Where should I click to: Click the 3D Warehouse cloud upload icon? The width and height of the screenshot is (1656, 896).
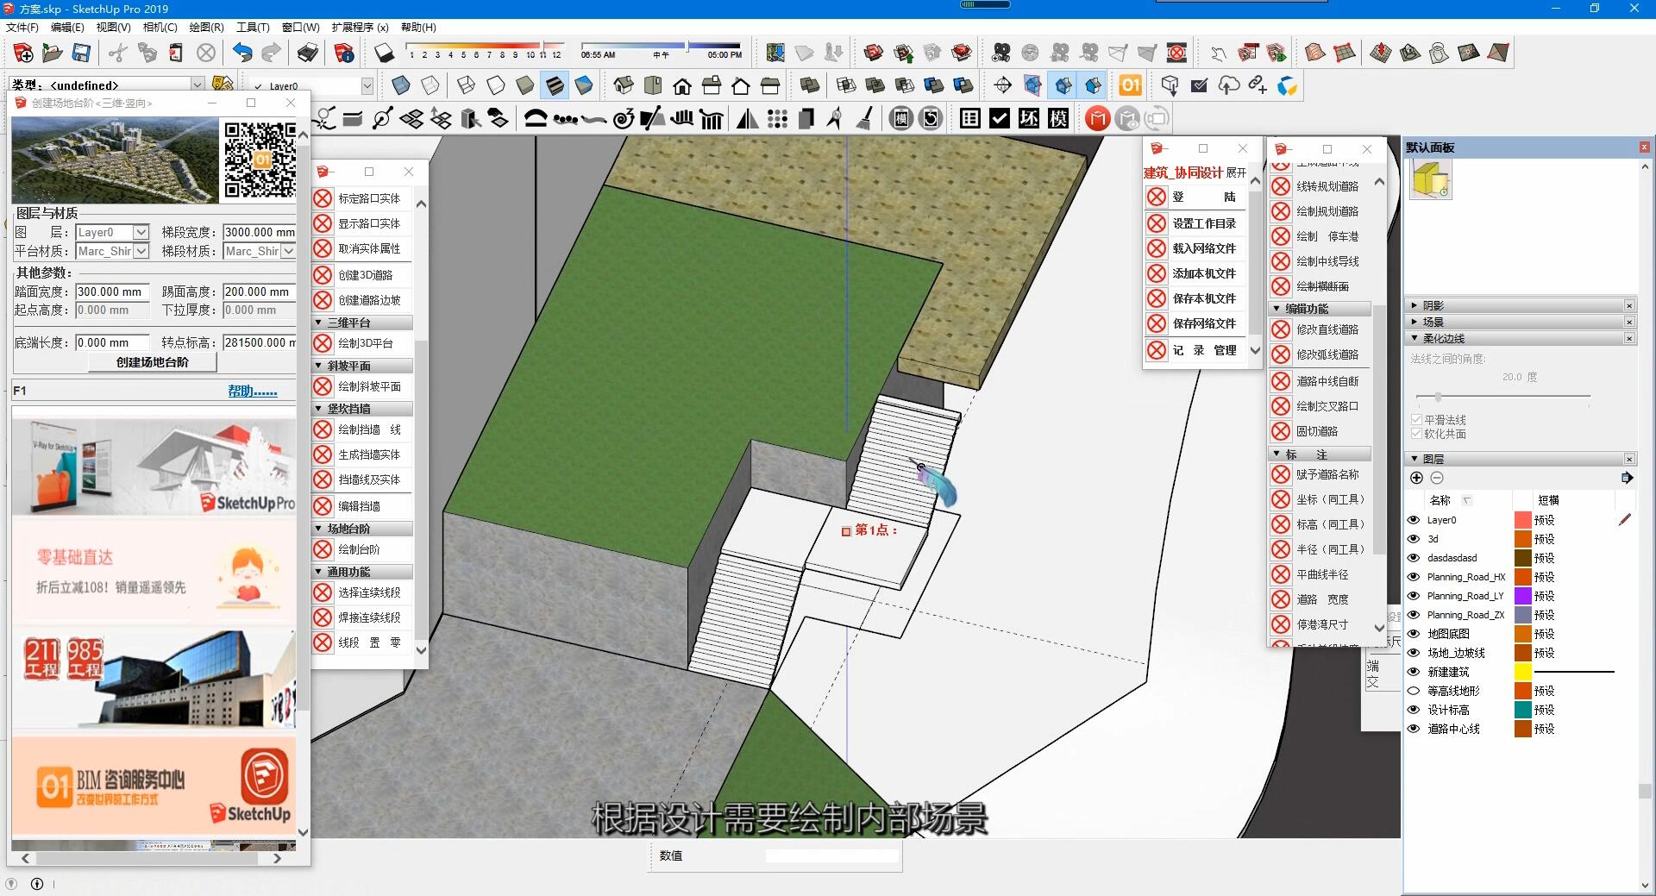(1228, 85)
